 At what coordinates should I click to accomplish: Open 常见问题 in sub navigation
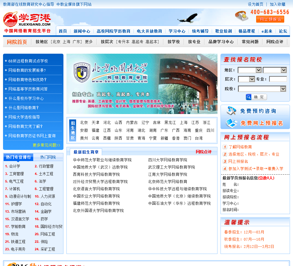[250, 42]
